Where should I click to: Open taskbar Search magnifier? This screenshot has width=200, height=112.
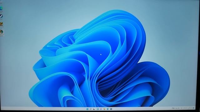91,109
